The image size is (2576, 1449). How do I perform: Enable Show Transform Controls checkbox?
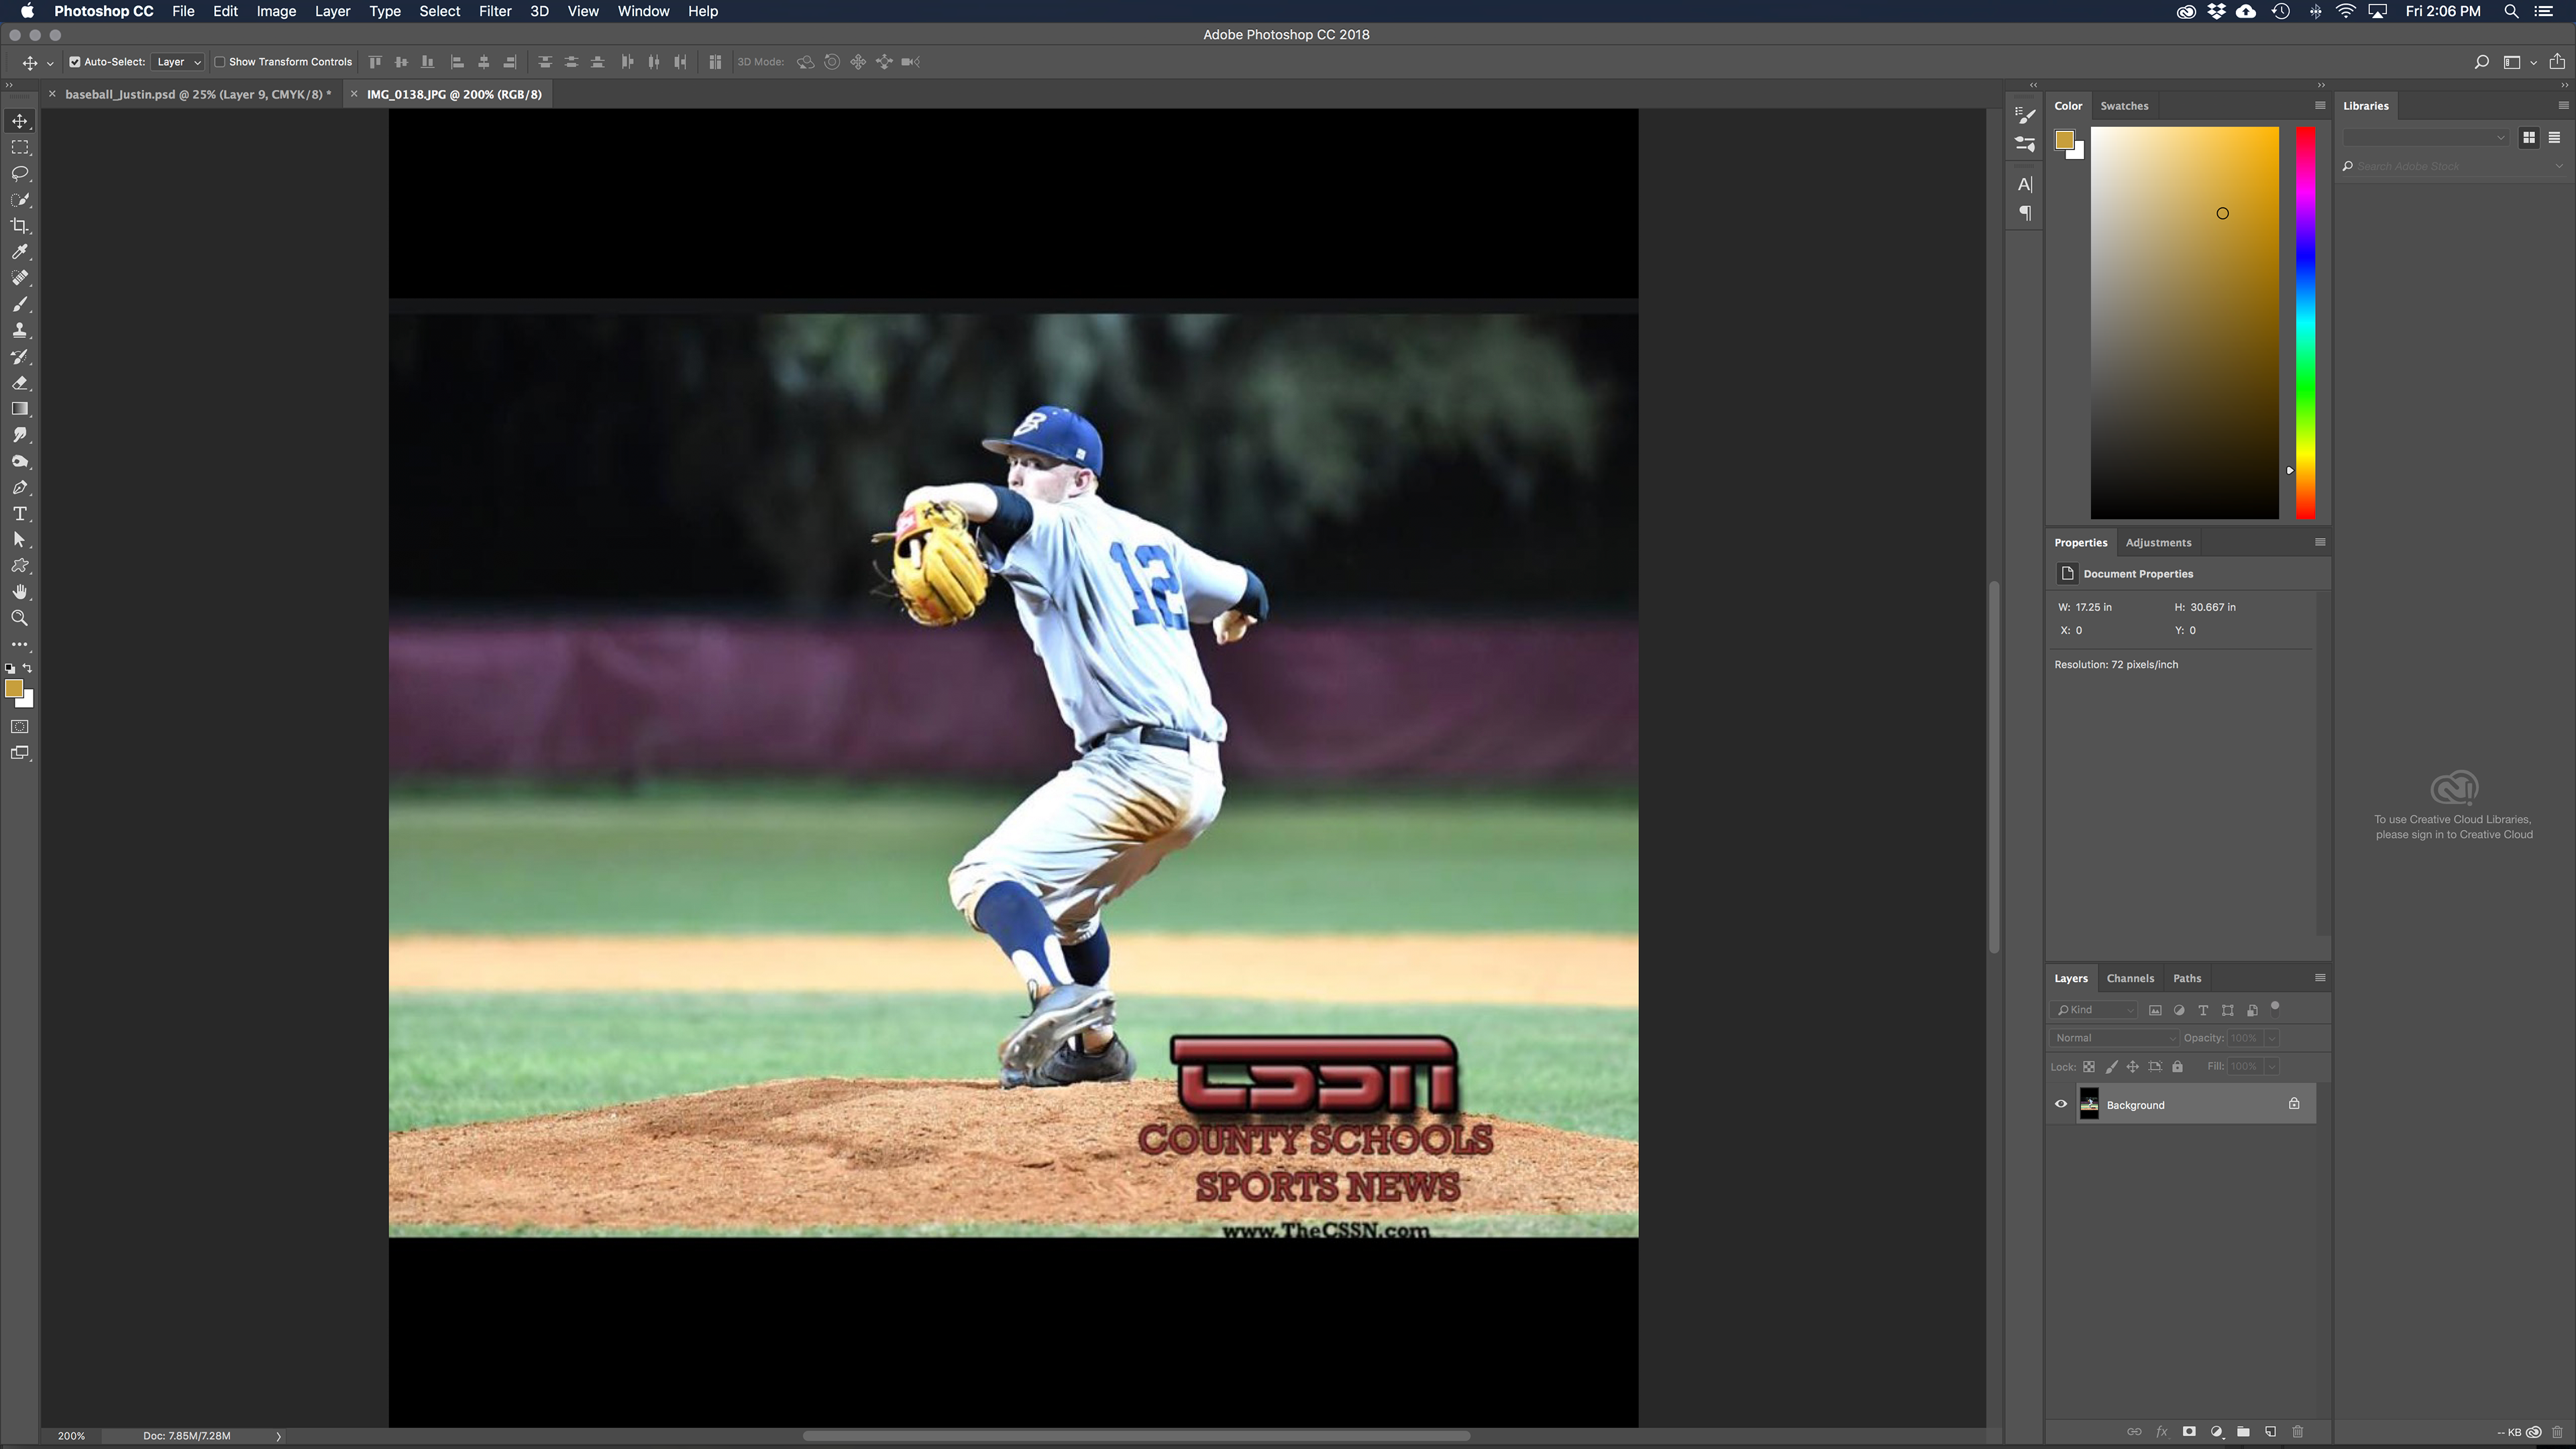(x=220, y=62)
